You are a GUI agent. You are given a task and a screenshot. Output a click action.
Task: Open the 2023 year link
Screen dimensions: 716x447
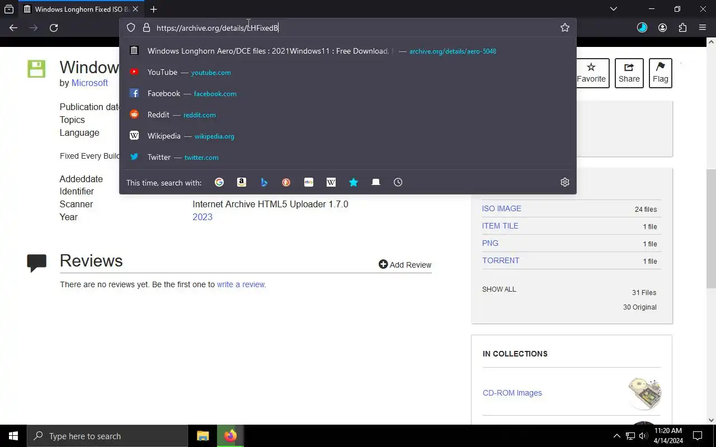coord(202,217)
